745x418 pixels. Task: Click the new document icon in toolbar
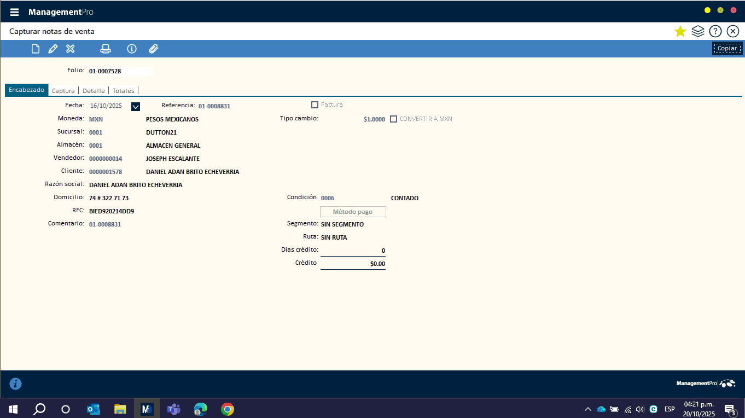[36, 49]
